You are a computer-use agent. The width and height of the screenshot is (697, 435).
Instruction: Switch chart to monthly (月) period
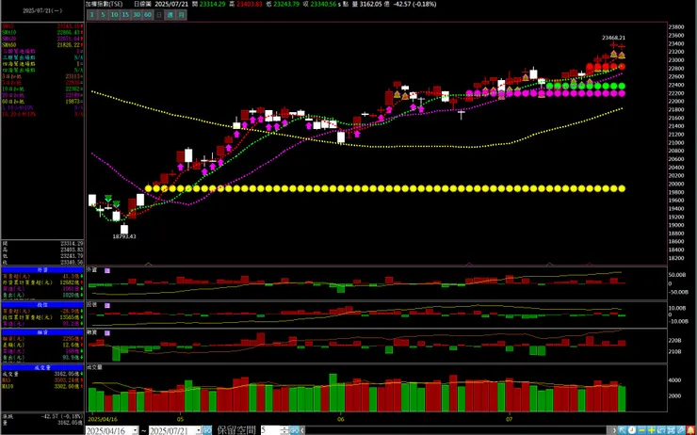pyautogui.click(x=181, y=15)
